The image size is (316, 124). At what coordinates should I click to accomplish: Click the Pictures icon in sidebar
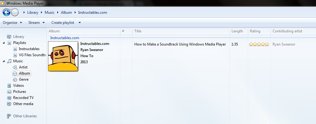pos(9,92)
